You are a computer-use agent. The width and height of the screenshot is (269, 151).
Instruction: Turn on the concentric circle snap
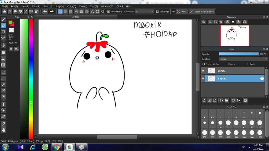[x=87, y=12]
